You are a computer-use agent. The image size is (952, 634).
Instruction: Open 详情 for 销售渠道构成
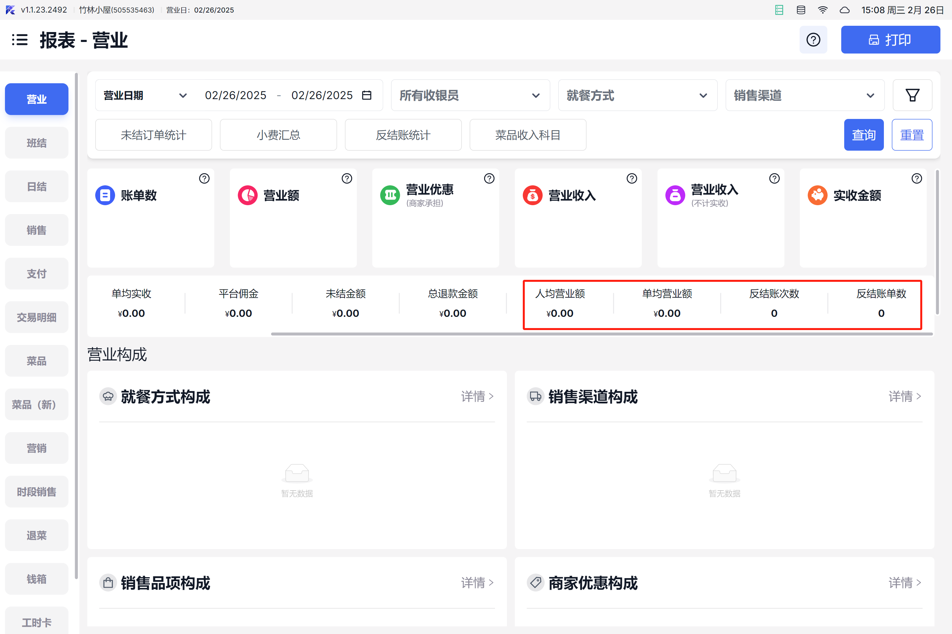click(905, 396)
